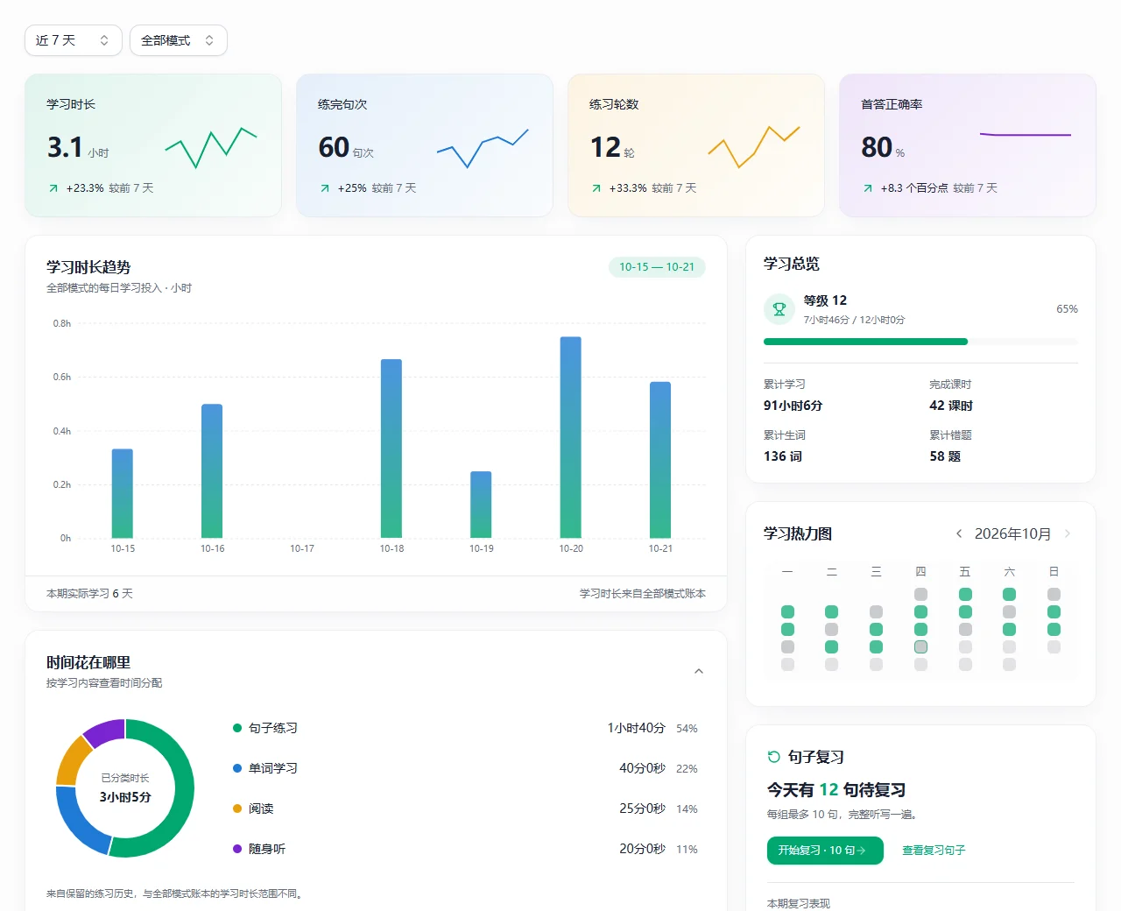Open the 全部模式 mode dropdown
Viewport: 1121px width, 911px height.
[x=179, y=40]
